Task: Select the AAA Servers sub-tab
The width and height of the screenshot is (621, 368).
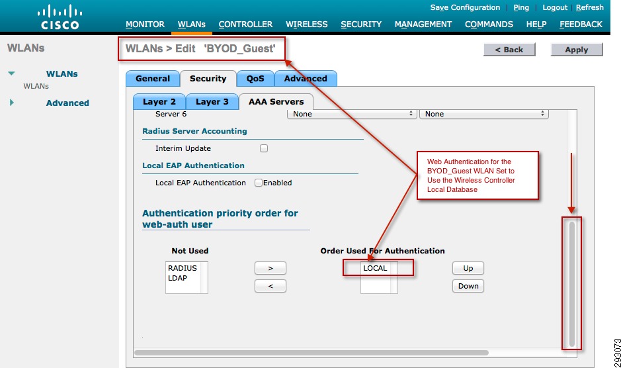Action: (276, 102)
